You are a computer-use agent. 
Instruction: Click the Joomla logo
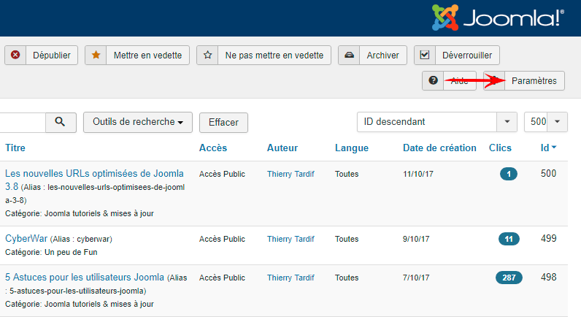[498, 18]
